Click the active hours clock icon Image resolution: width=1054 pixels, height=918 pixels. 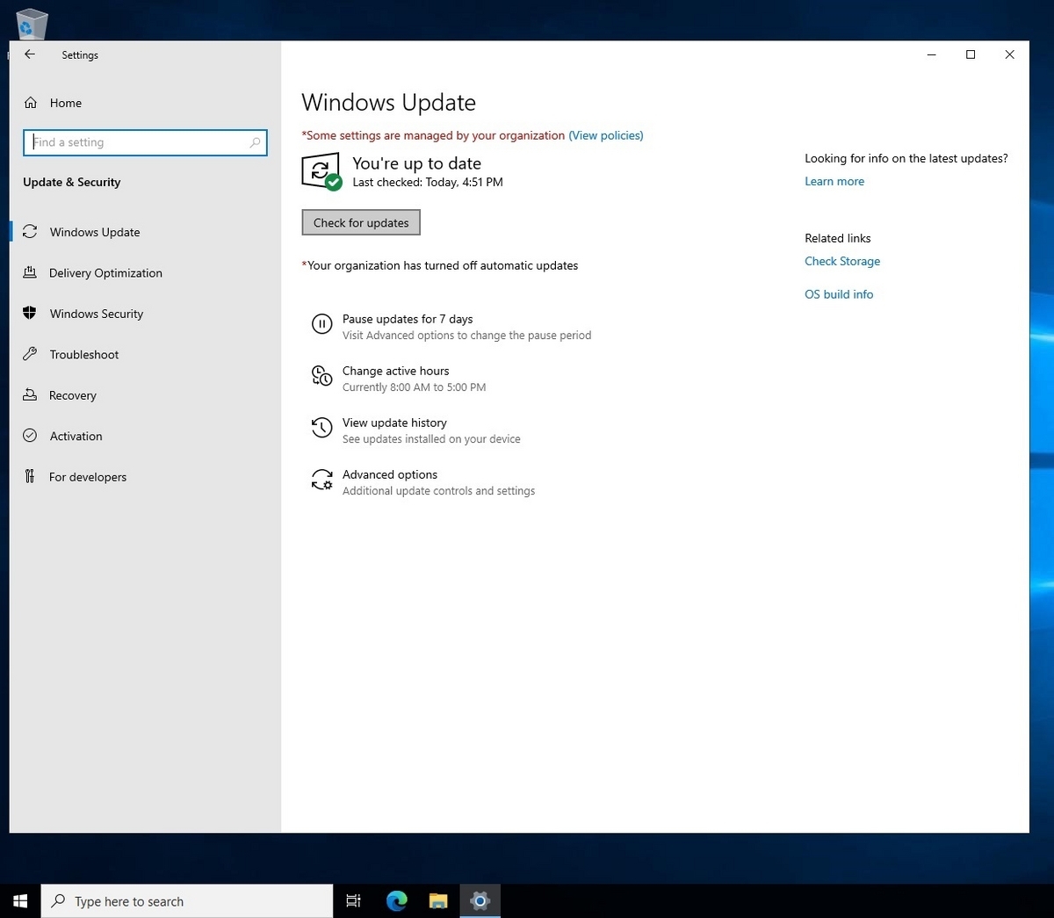click(322, 377)
